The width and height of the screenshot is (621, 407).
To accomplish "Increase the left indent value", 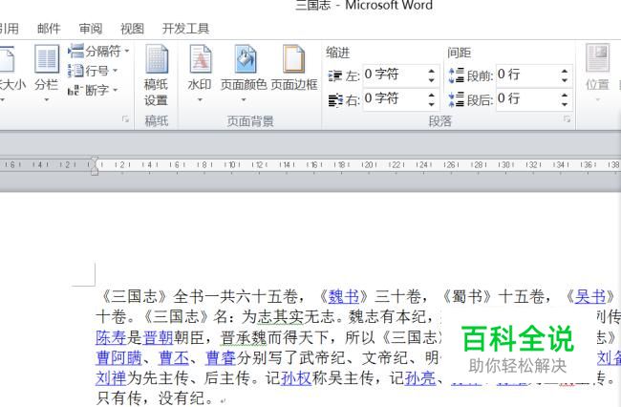I will coord(432,71).
